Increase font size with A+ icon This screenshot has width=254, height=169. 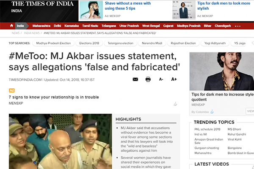(x=174, y=79)
